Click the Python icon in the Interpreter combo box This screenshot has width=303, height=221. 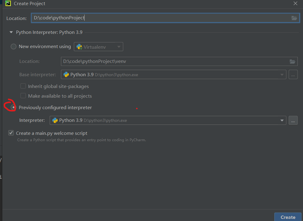point(55,120)
